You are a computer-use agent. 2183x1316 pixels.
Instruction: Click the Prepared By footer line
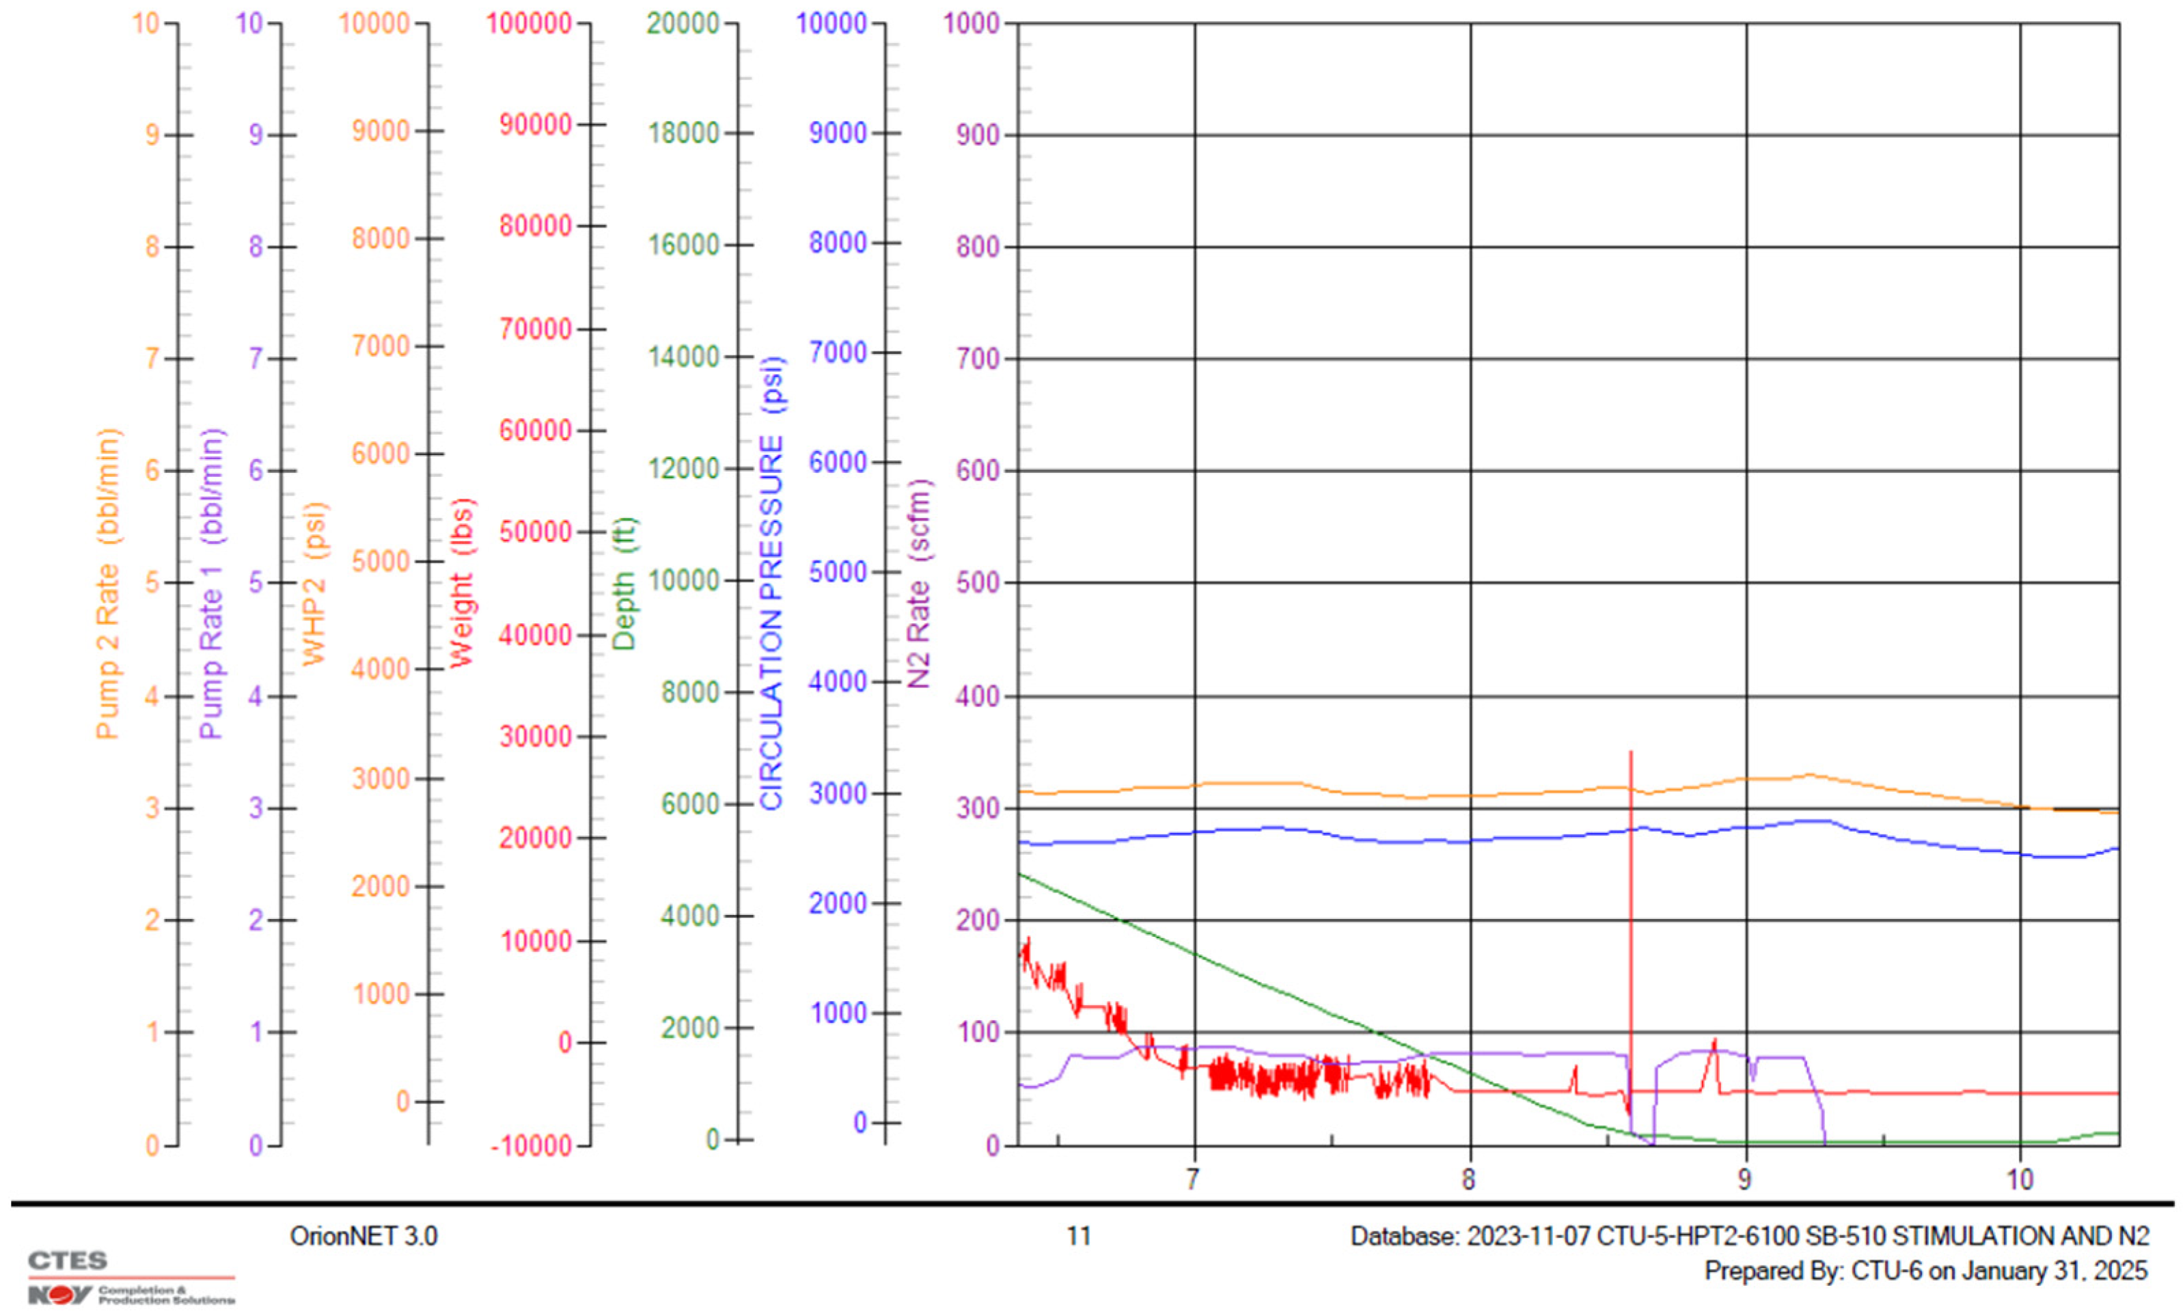pyautogui.click(x=1925, y=1271)
